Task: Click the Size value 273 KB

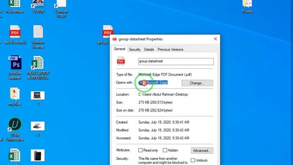Action: (x=155, y=102)
